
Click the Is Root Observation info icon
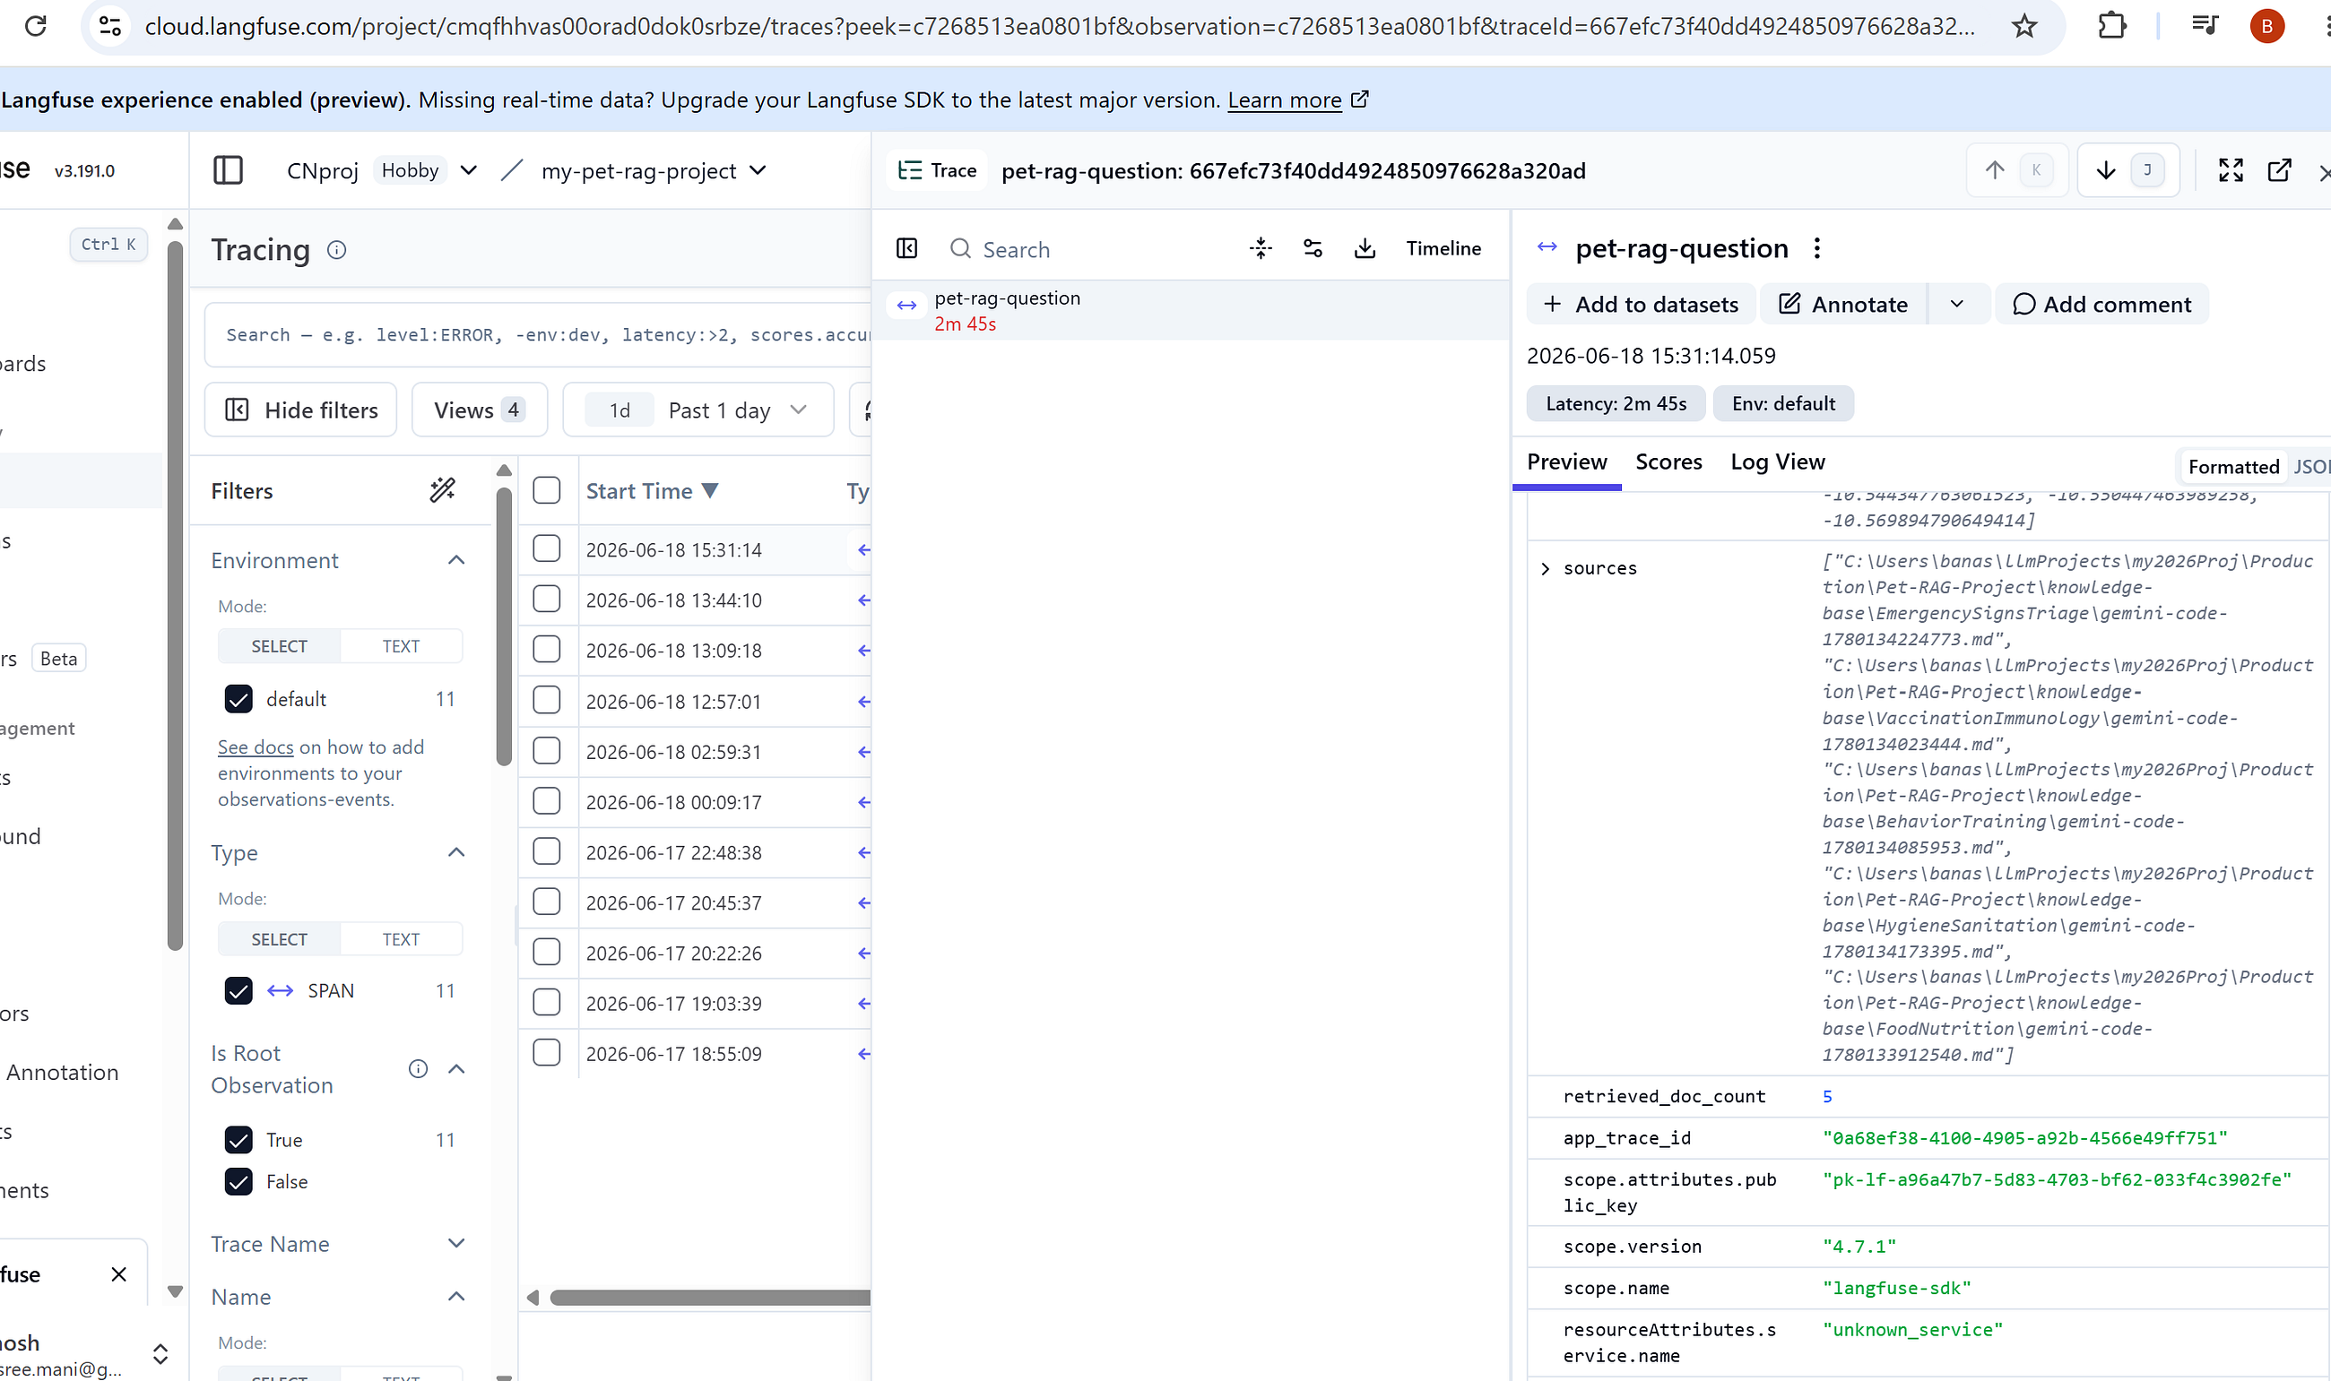point(418,1068)
